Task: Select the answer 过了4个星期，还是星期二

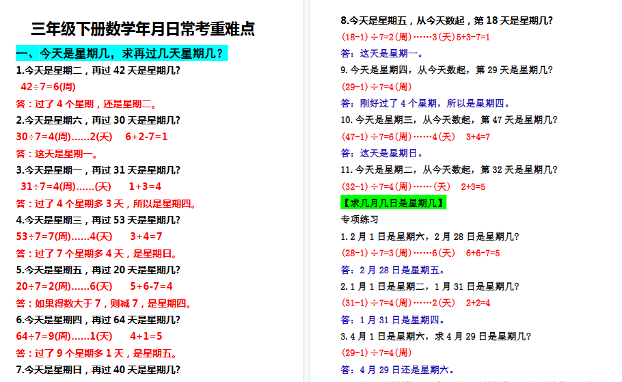Action: [x=87, y=104]
